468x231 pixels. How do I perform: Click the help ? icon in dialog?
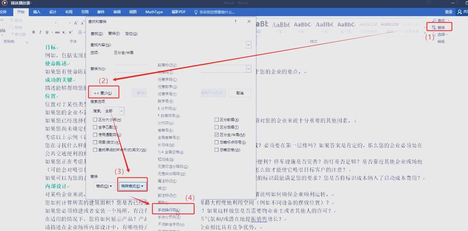(x=235, y=21)
